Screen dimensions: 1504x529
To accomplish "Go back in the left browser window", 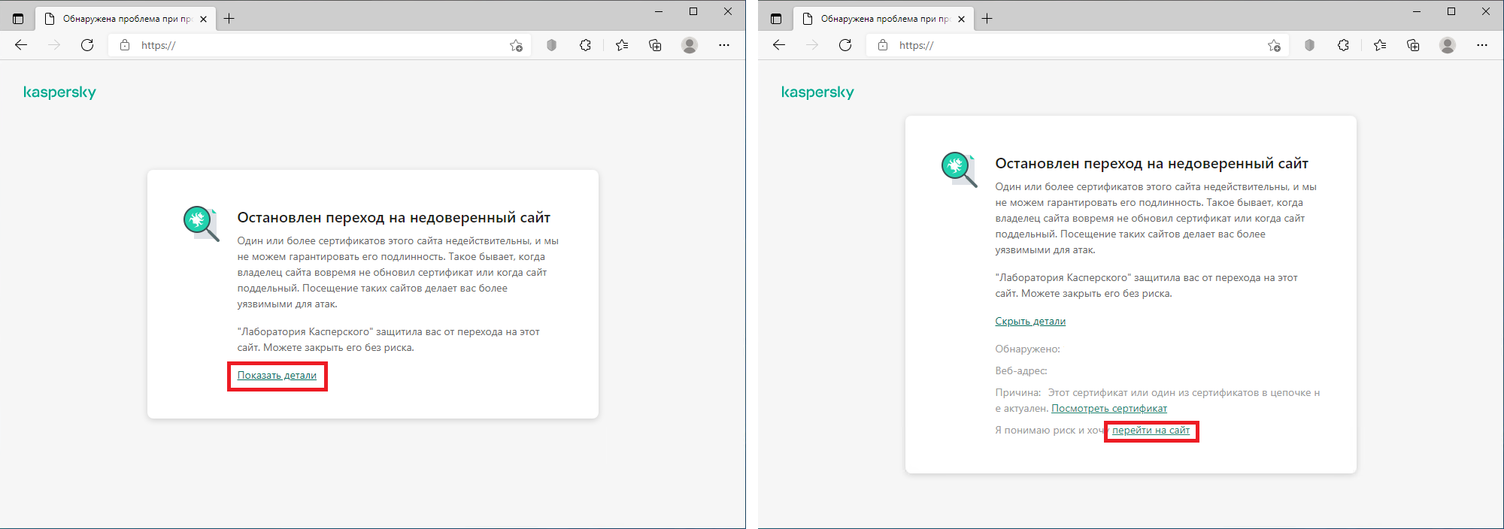I will (x=21, y=45).
